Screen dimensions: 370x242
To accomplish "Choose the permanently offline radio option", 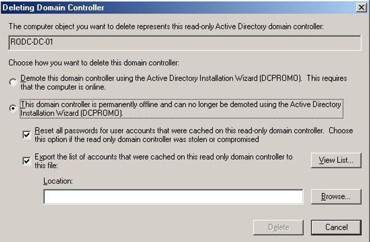I will 13,108.
